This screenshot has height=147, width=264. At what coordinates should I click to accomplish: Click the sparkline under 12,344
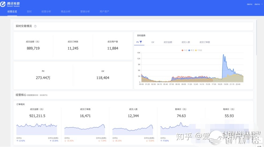tap(132, 130)
